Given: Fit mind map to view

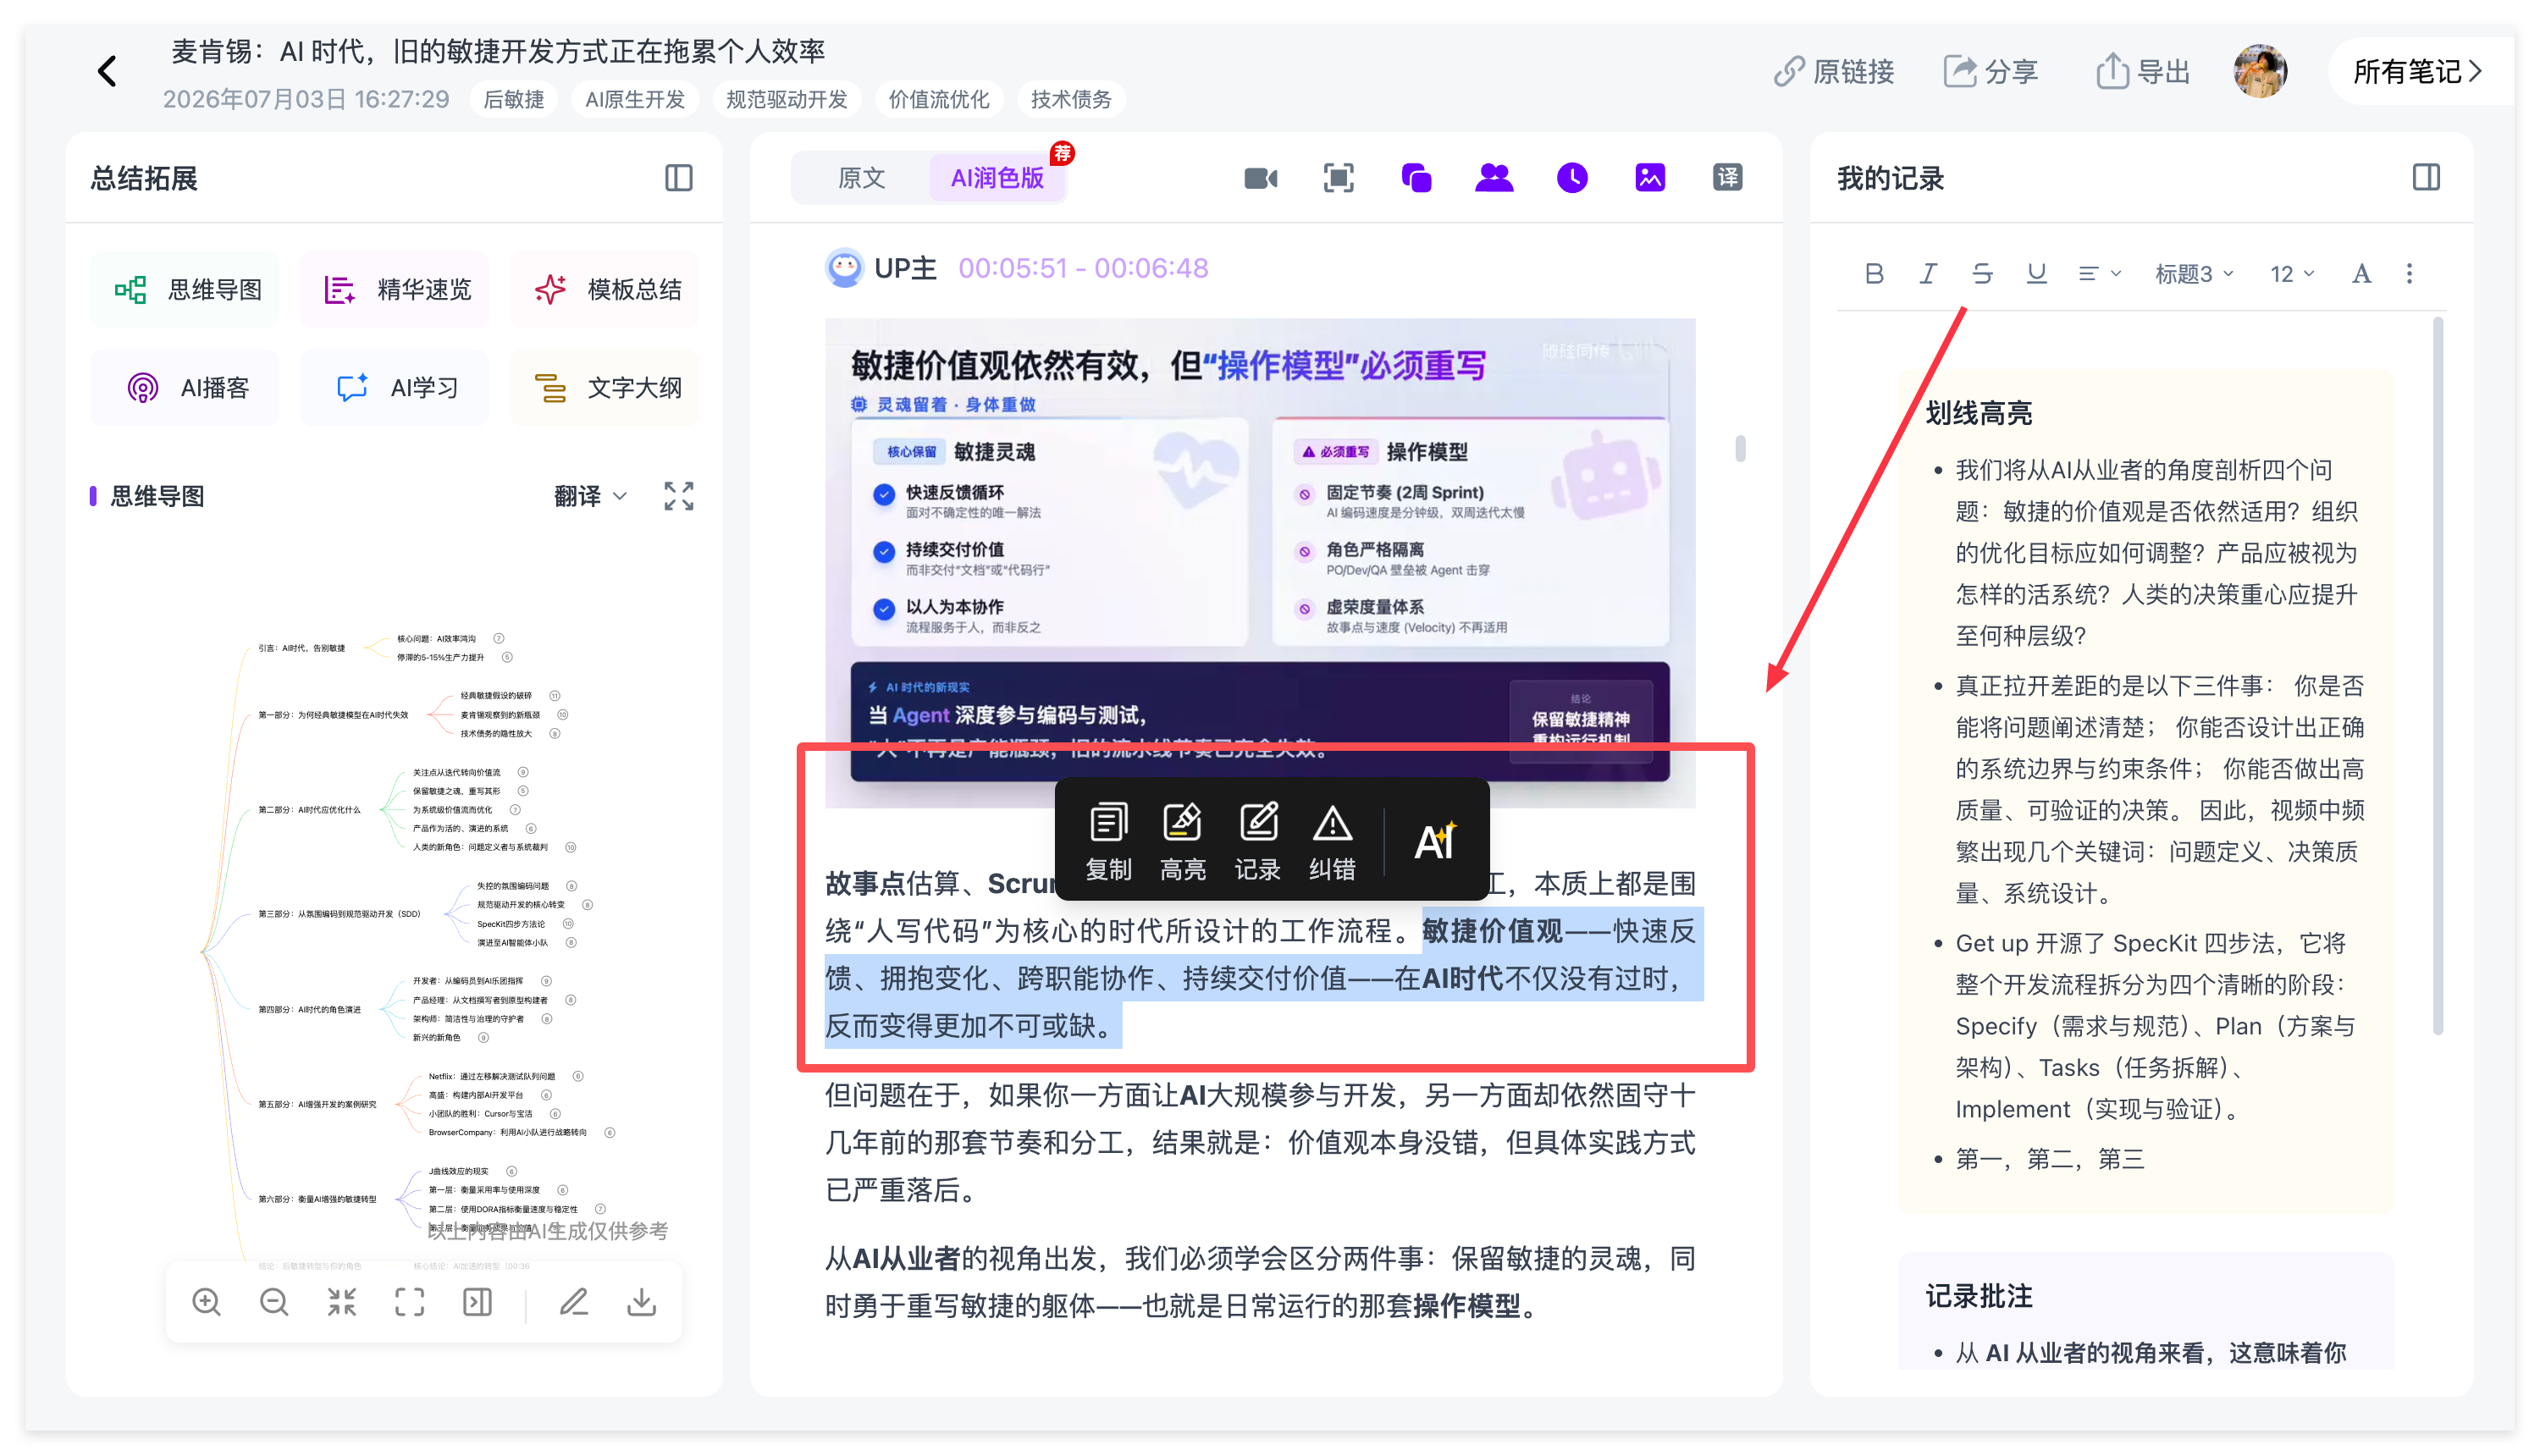Looking at the screenshot, I should coord(410,1302).
